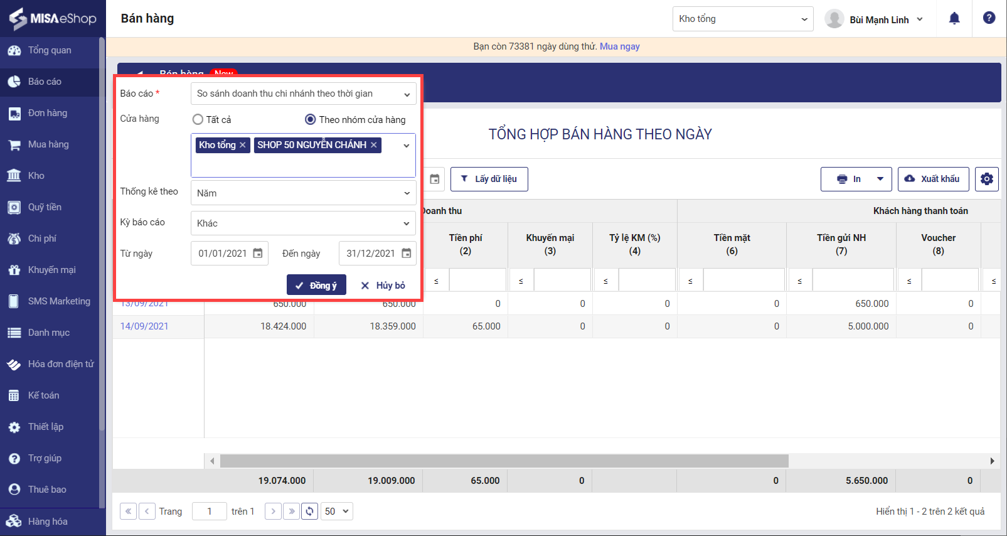
Task: Open the Kho tổng branch selector
Action: pyautogui.click(x=743, y=19)
